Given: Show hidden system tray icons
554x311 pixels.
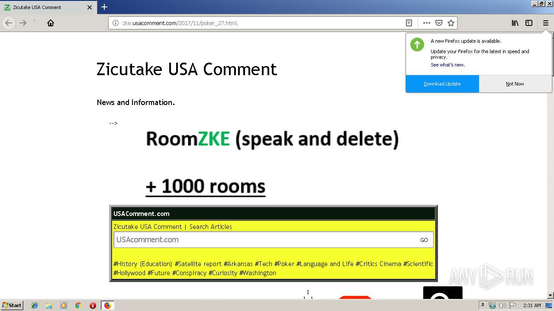Looking at the screenshot, I should click(x=483, y=305).
